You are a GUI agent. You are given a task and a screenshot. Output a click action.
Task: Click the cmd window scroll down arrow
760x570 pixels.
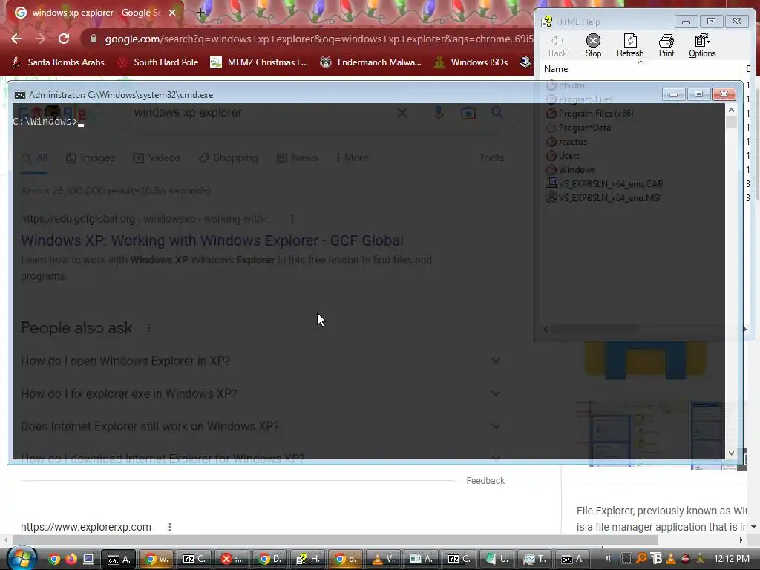click(x=731, y=453)
